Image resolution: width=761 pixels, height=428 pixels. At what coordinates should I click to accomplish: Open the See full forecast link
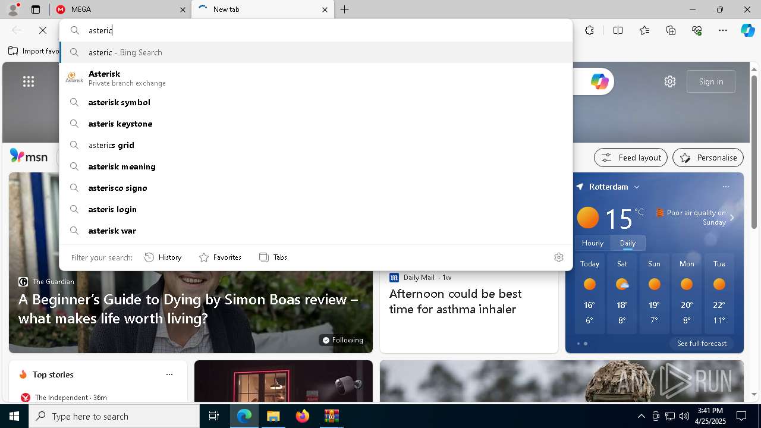tap(702, 344)
